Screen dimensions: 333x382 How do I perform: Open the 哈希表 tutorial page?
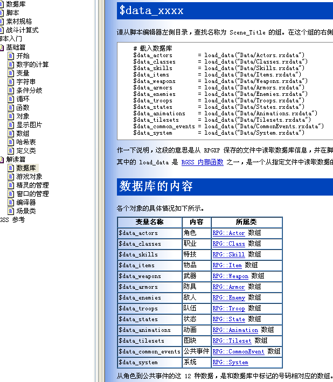tap(26, 142)
